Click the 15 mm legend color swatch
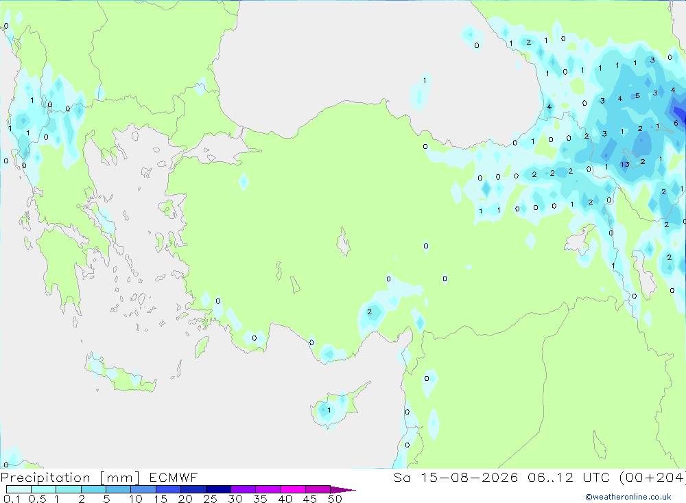 169,489
